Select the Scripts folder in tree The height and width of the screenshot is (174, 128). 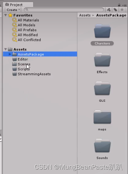click(x=24, y=69)
